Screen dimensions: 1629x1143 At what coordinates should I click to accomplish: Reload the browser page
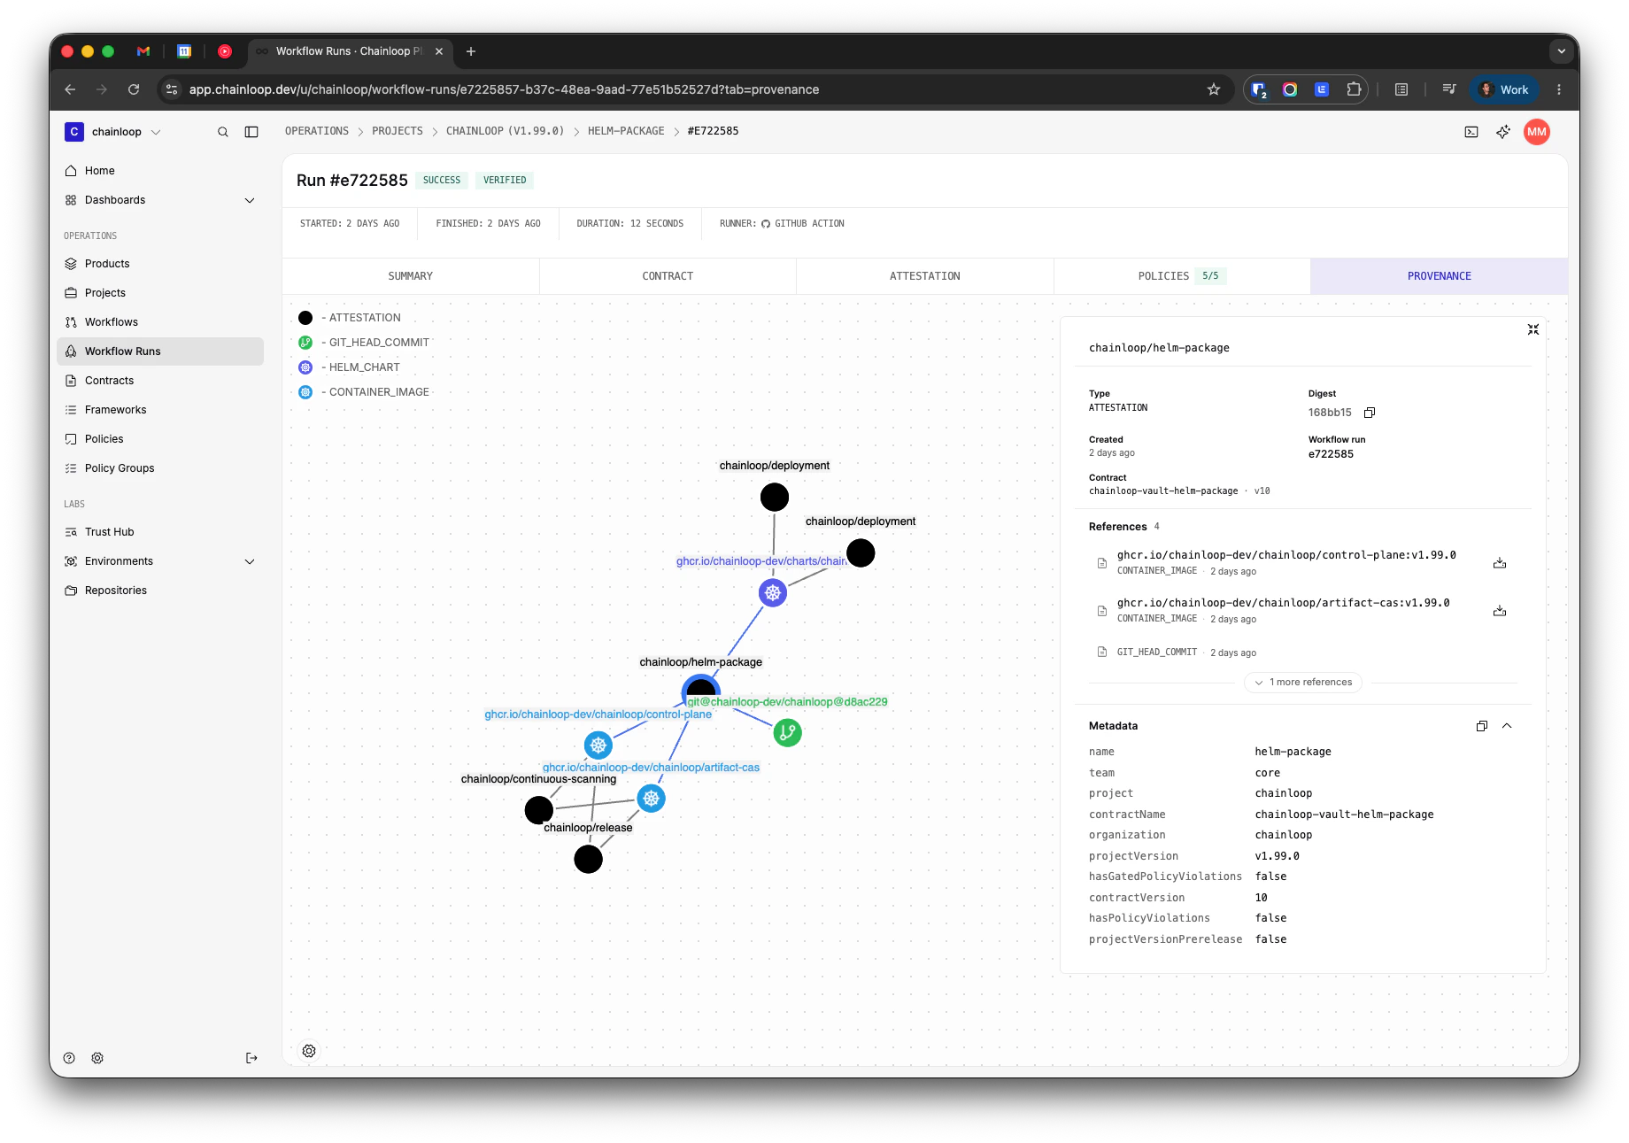(x=134, y=89)
